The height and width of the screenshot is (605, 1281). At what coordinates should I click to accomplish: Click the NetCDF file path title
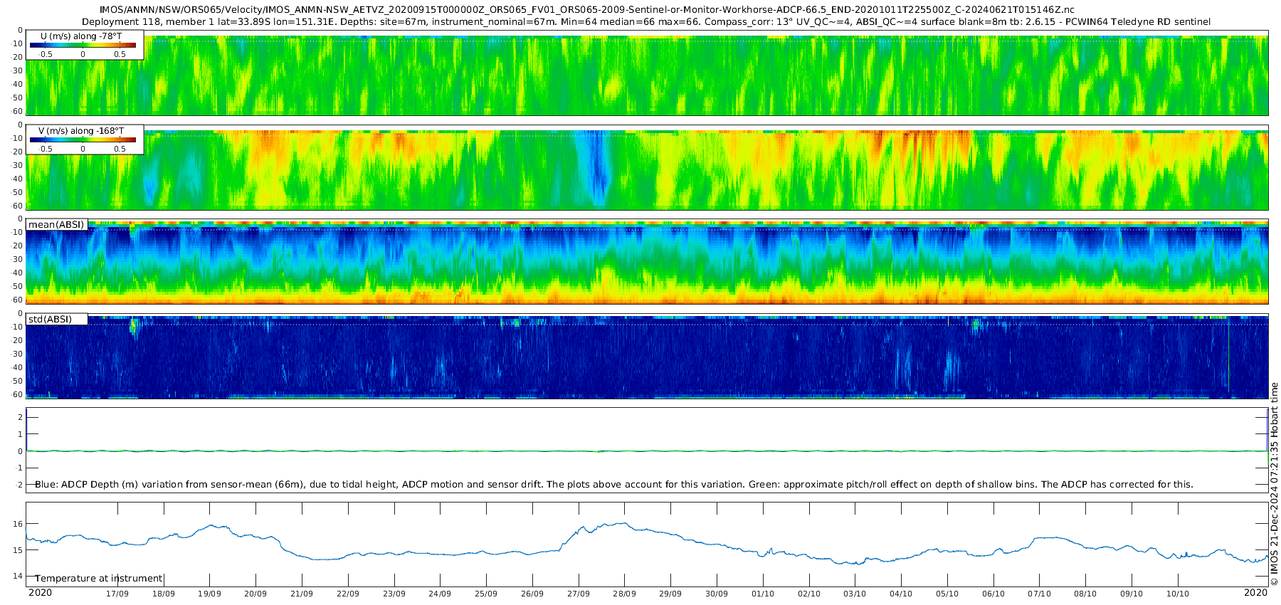587,10
